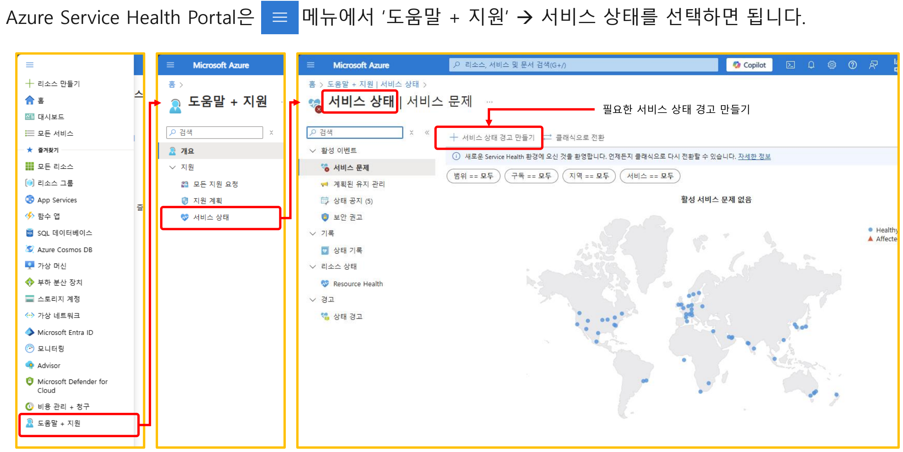Open Cloud Shell terminal icon

pyautogui.click(x=790, y=65)
